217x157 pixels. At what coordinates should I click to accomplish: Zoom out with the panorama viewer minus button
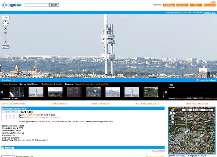point(5,43)
